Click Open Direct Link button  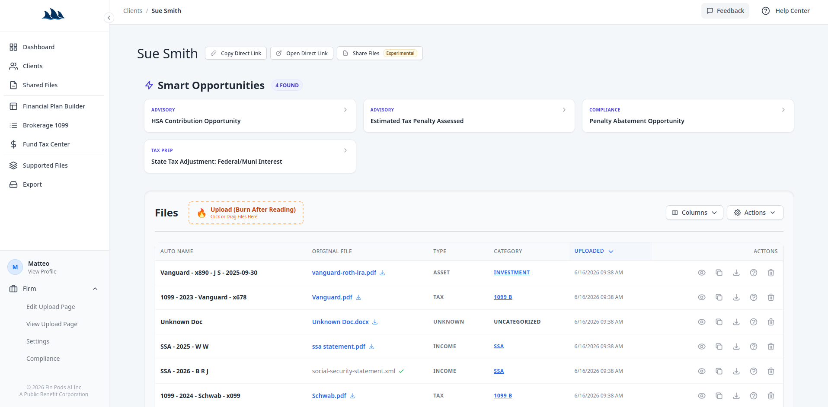302,53
